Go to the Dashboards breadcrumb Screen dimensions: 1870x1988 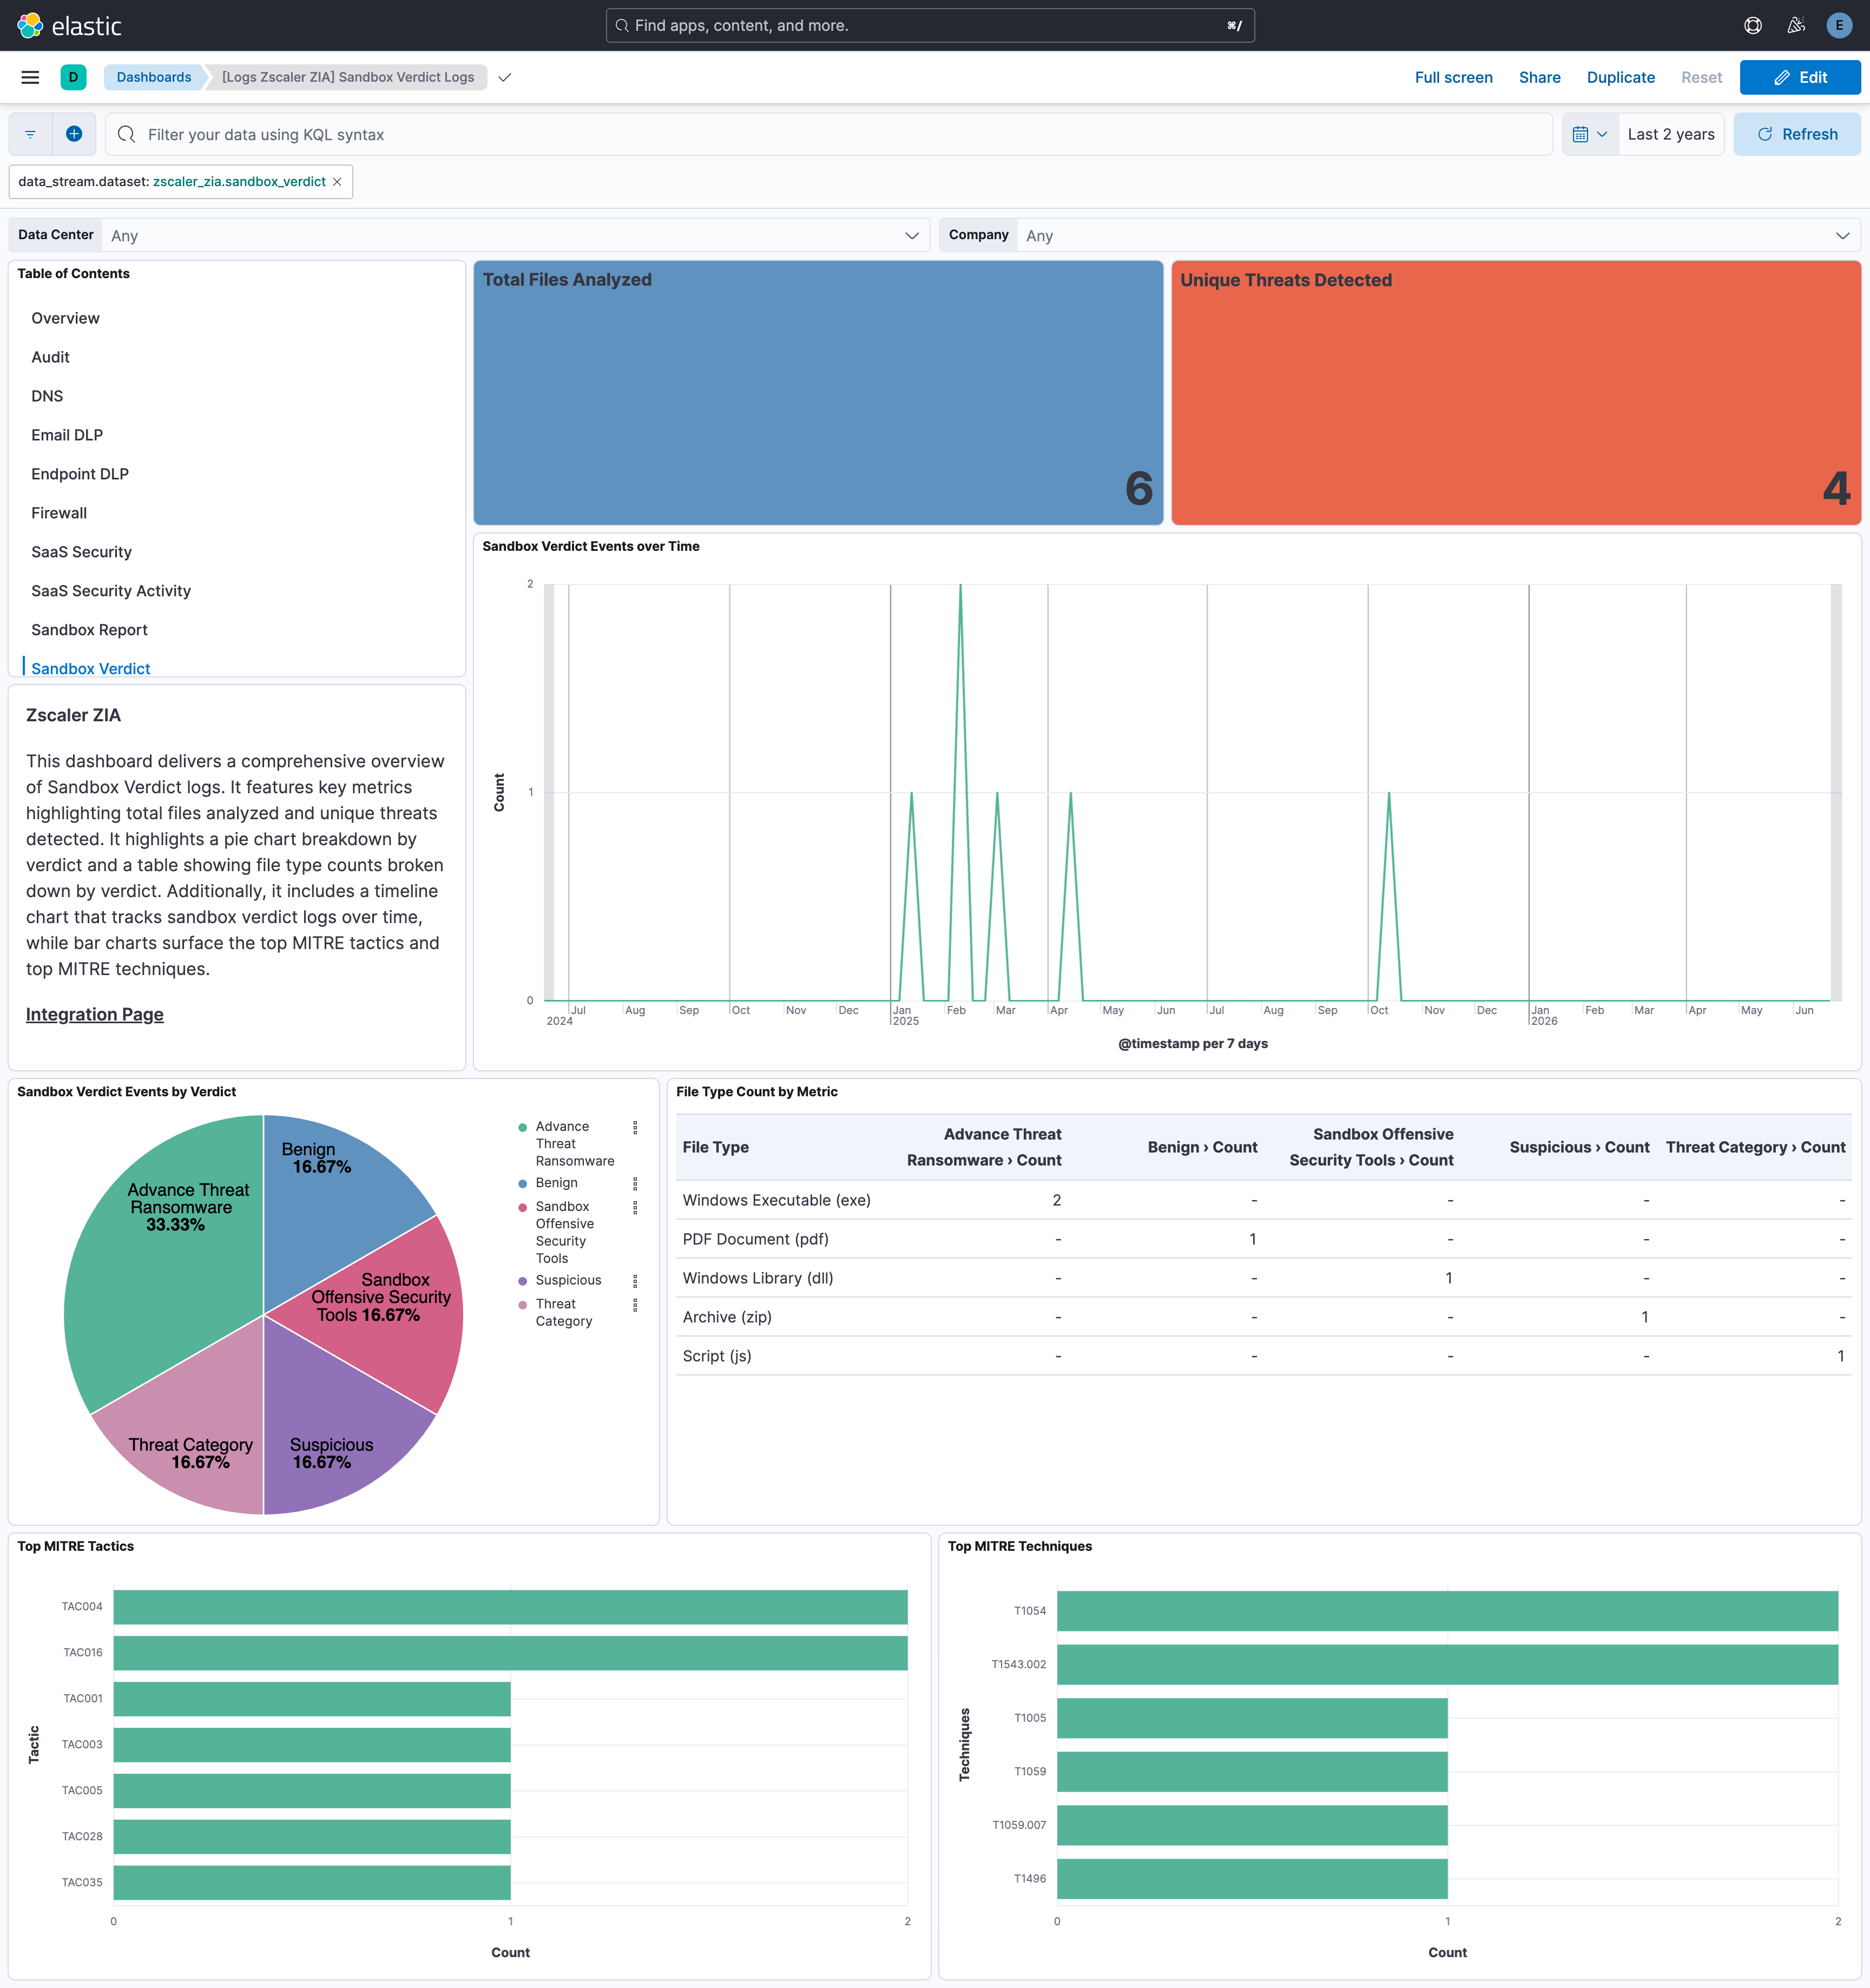(x=154, y=77)
